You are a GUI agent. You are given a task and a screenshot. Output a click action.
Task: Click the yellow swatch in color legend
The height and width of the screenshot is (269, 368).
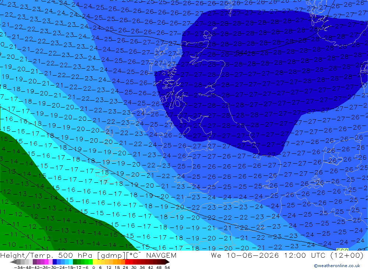pos(95,262)
